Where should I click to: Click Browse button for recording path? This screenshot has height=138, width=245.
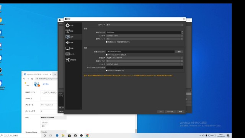pos(179,52)
